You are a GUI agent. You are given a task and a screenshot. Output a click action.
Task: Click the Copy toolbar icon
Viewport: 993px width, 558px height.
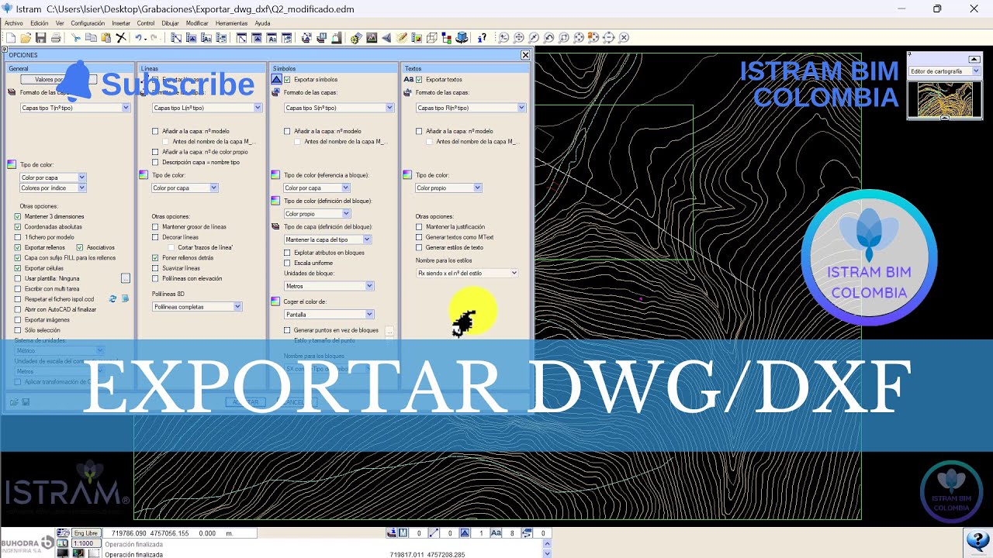(x=91, y=38)
